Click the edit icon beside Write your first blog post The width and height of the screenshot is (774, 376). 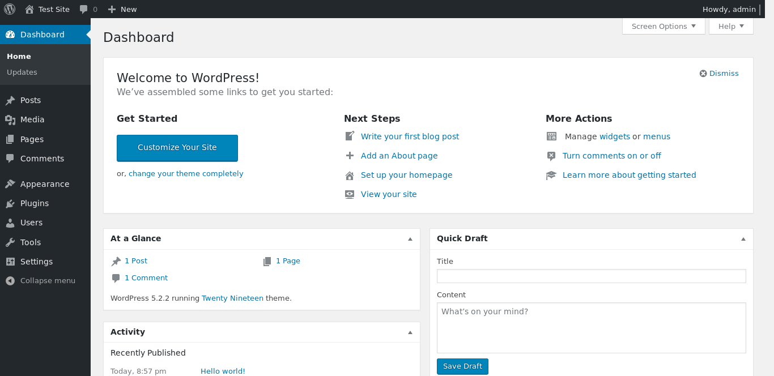(x=350, y=136)
